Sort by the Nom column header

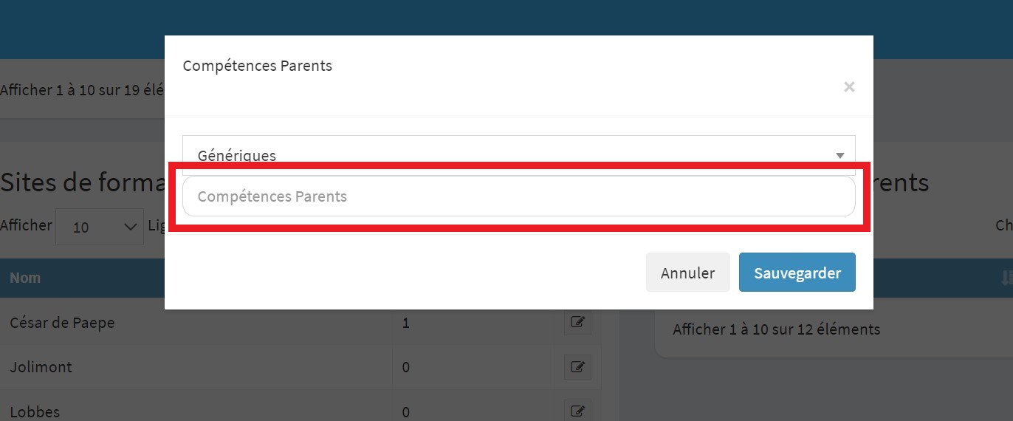coord(25,278)
